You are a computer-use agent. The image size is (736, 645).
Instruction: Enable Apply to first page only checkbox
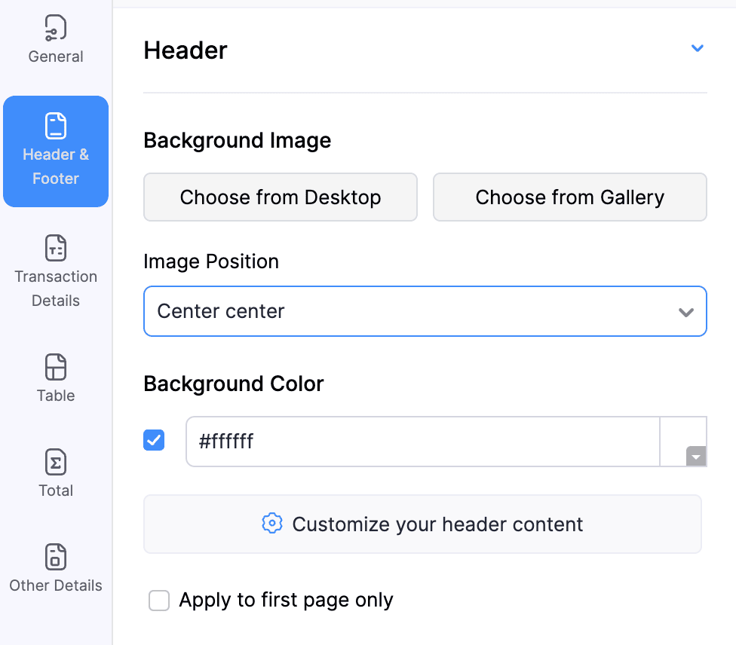[159, 601]
